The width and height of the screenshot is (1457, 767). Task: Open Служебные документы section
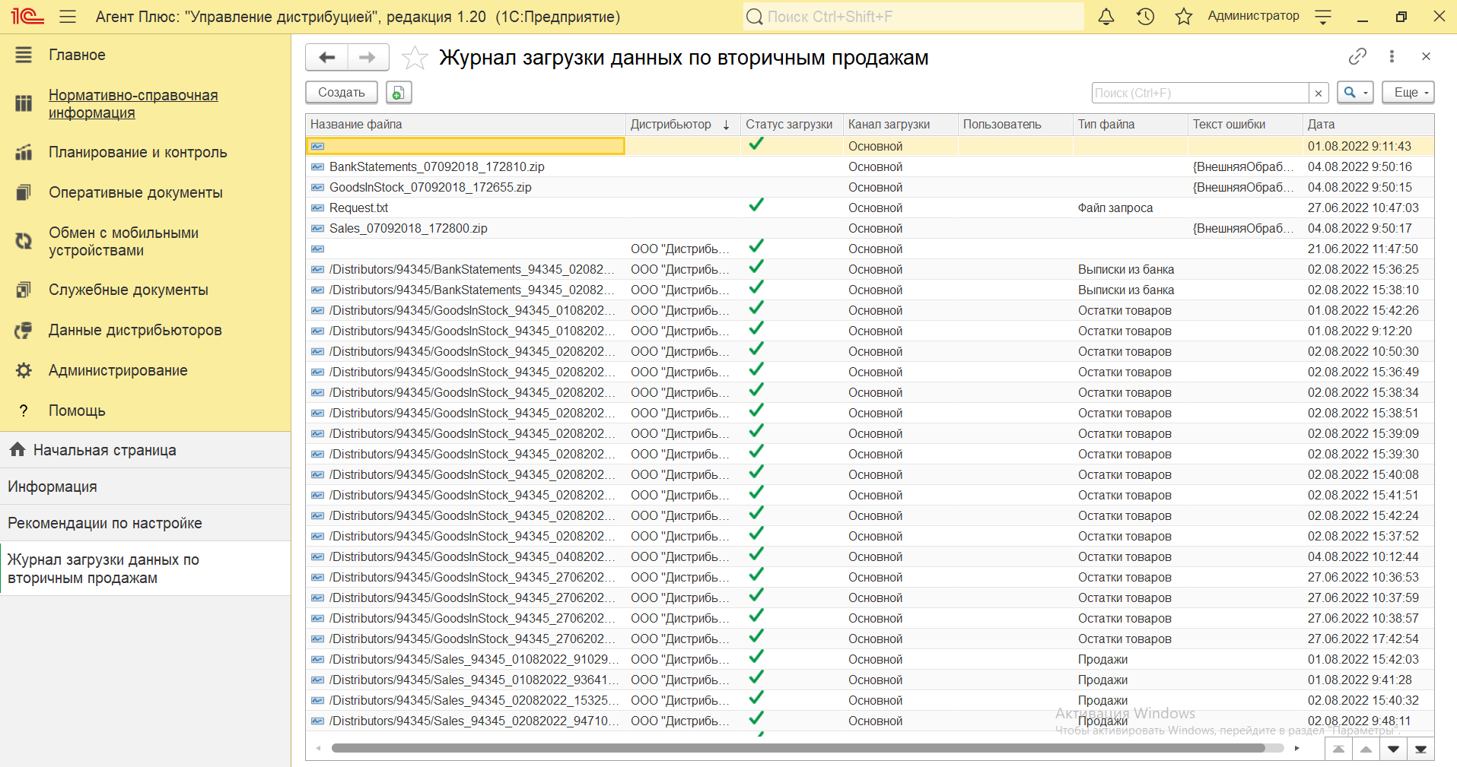[x=129, y=290]
